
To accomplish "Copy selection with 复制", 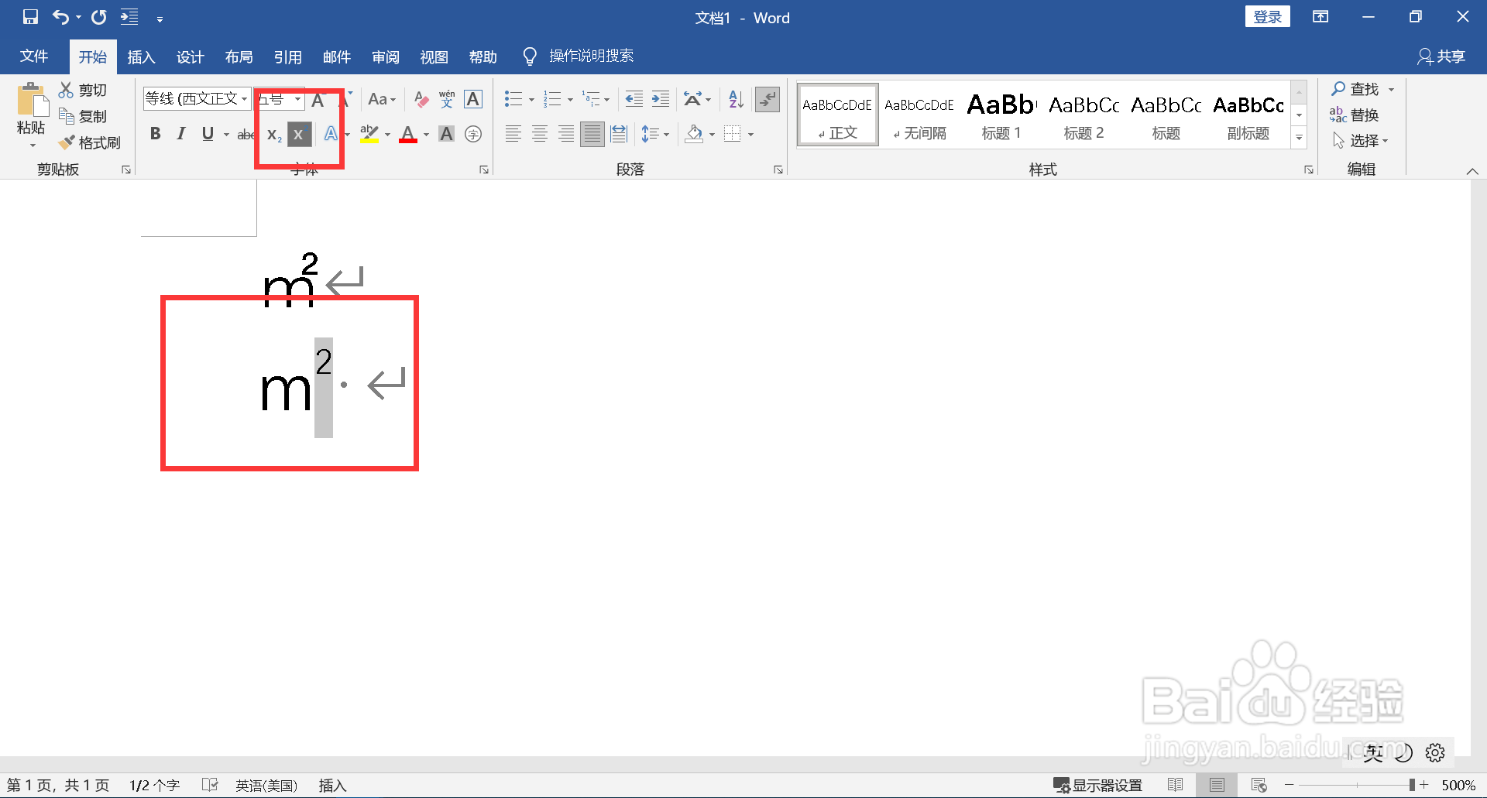I will [x=83, y=116].
